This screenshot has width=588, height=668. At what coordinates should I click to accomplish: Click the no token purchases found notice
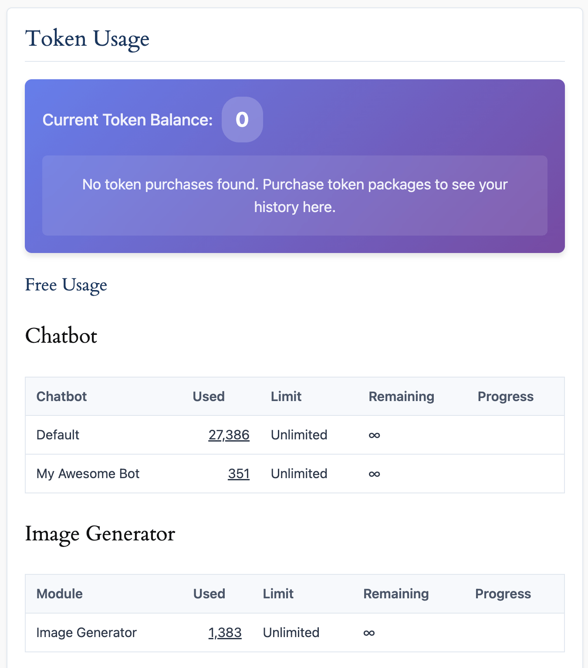pos(295,196)
